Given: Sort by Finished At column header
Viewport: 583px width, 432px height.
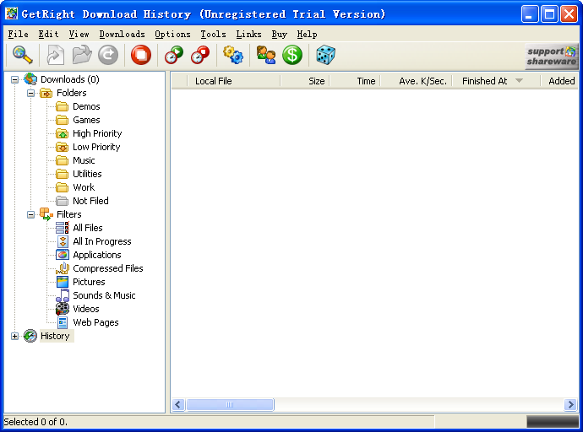Looking at the screenshot, I should click(496, 81).
